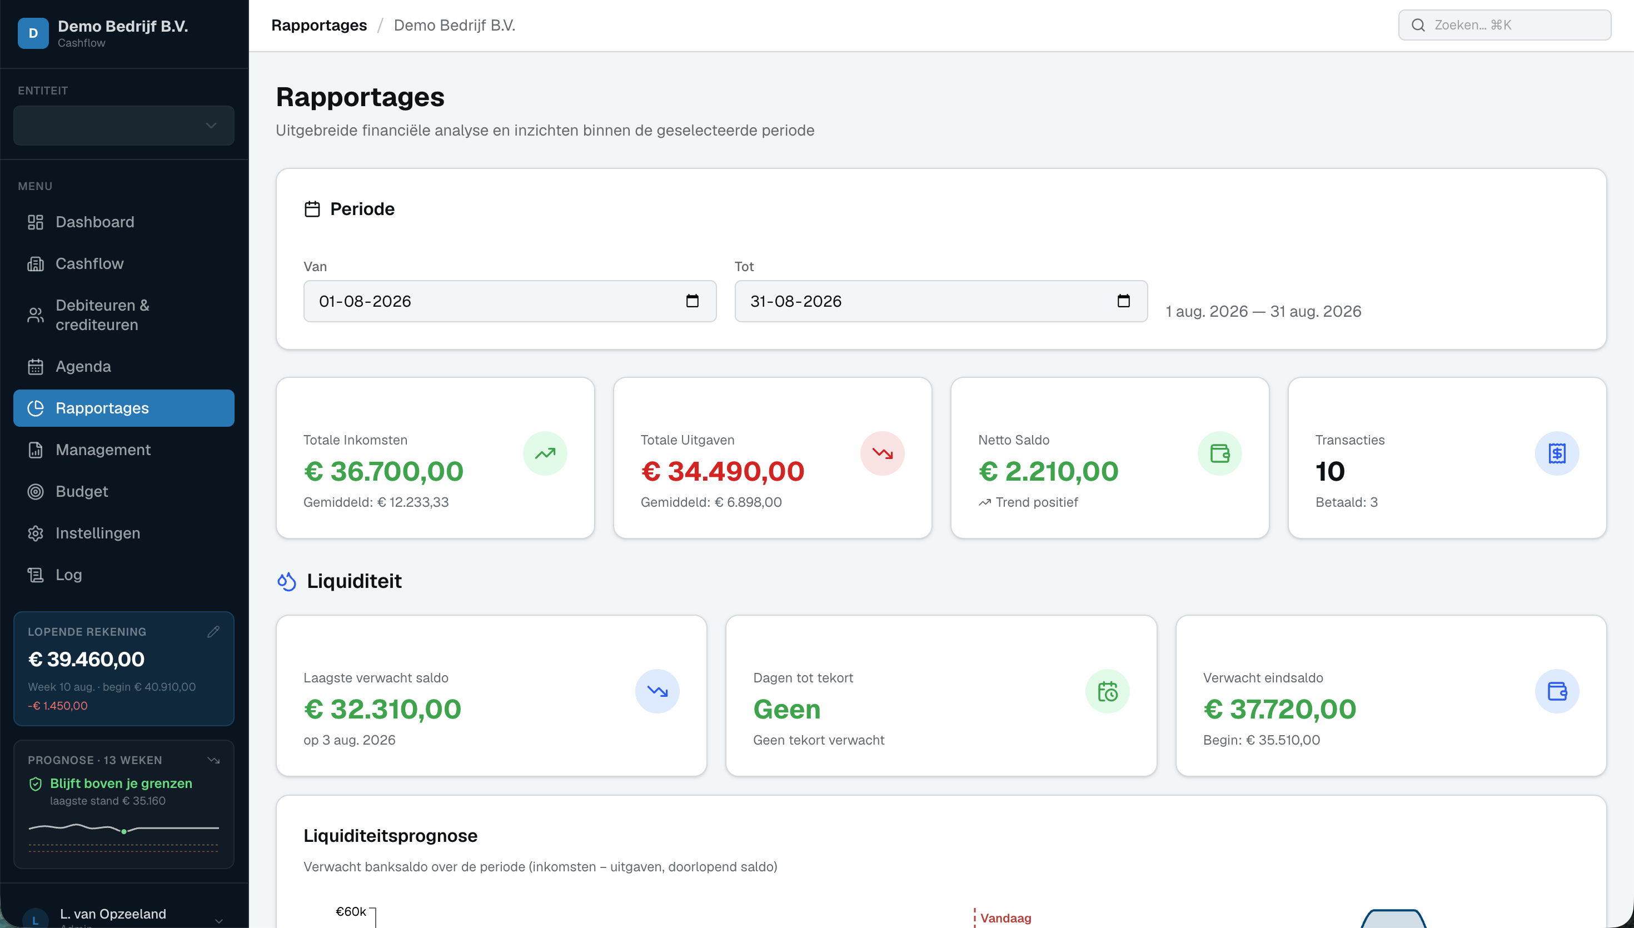Click the Cashflow building icon
1634x928 pixels.
(x=36, y=264)
